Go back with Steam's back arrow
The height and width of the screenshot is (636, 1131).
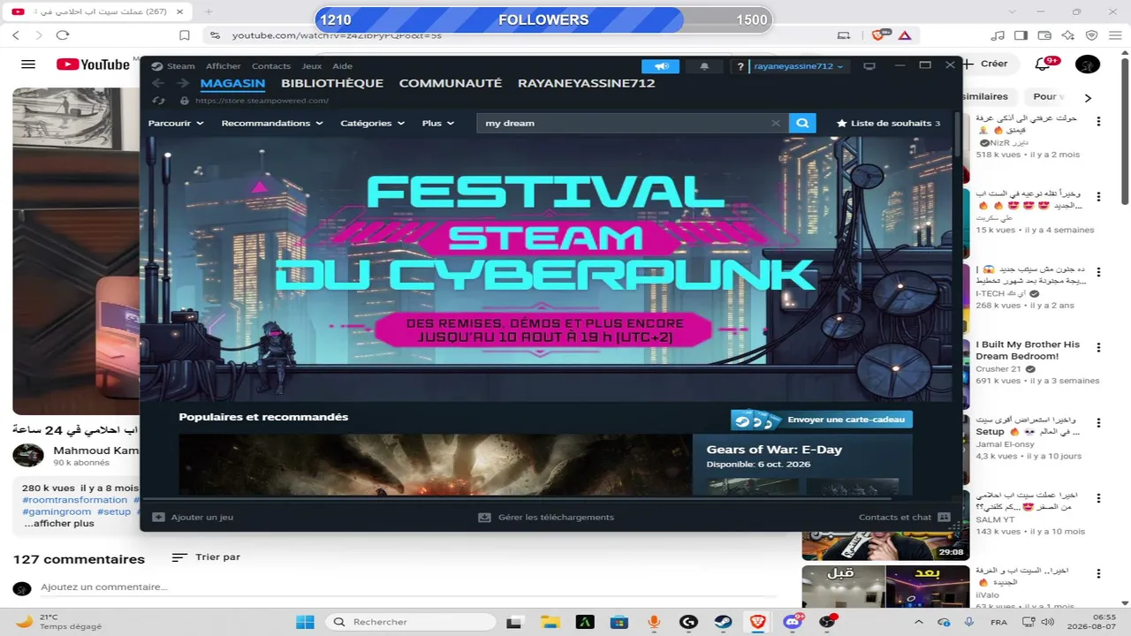coord(158,83)
